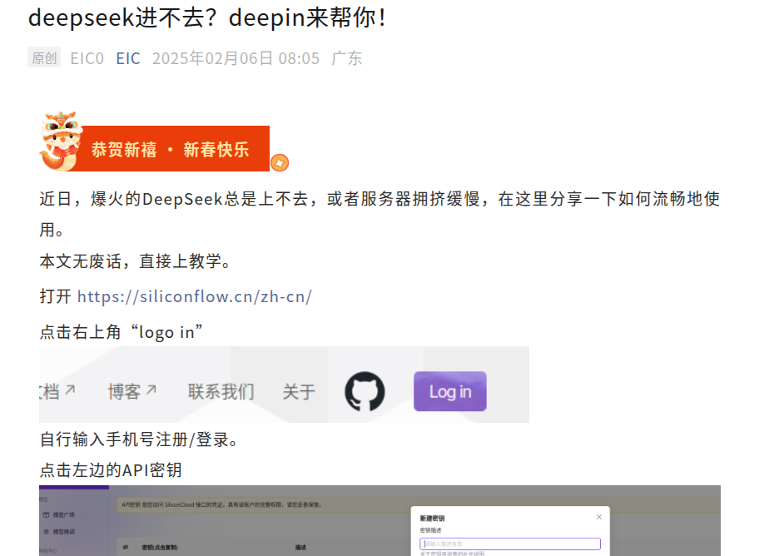The height and width of the screenshot is (556, 769).
Task: Click the 原创 tag
Action: coord(44,58)
